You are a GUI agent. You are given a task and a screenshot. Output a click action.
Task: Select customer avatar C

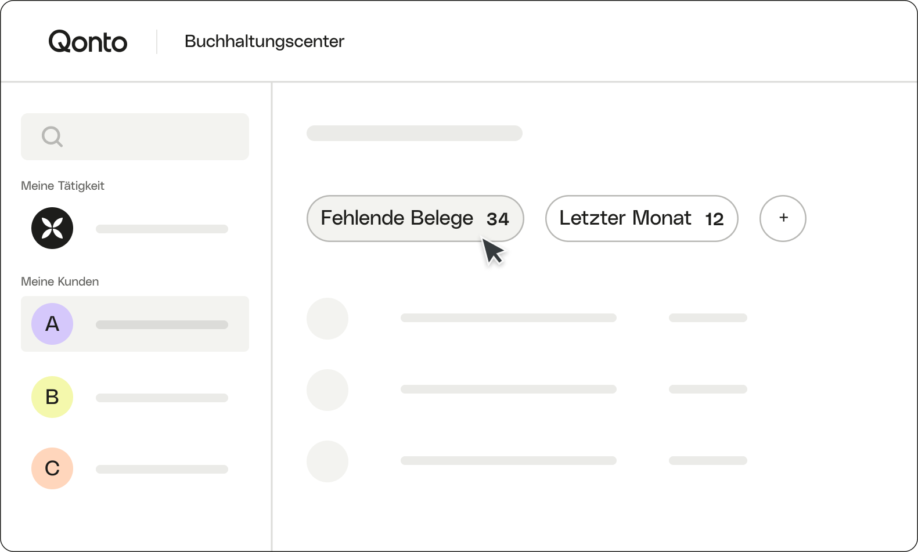52,468
